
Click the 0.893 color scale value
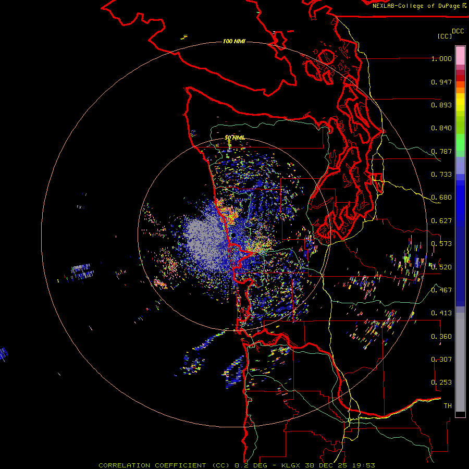(441, 105)
